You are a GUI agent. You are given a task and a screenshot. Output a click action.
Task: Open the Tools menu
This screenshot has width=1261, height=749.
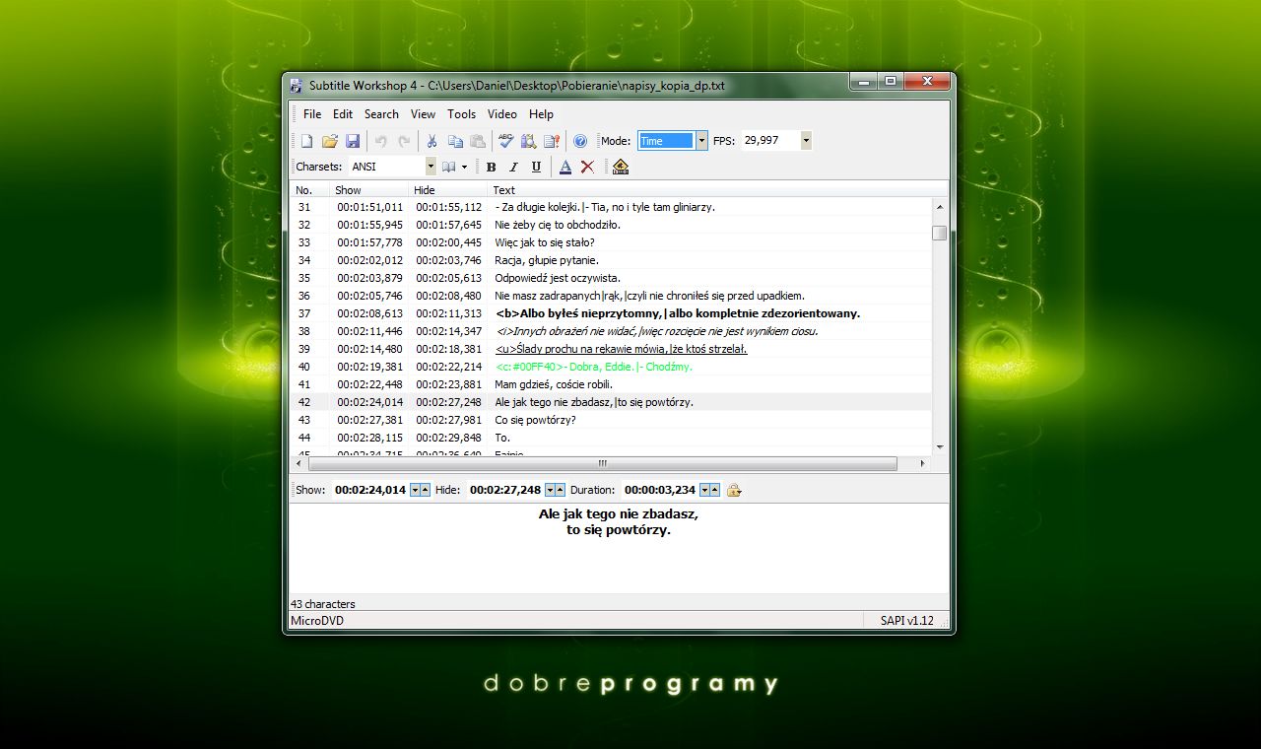coord(461,114)
